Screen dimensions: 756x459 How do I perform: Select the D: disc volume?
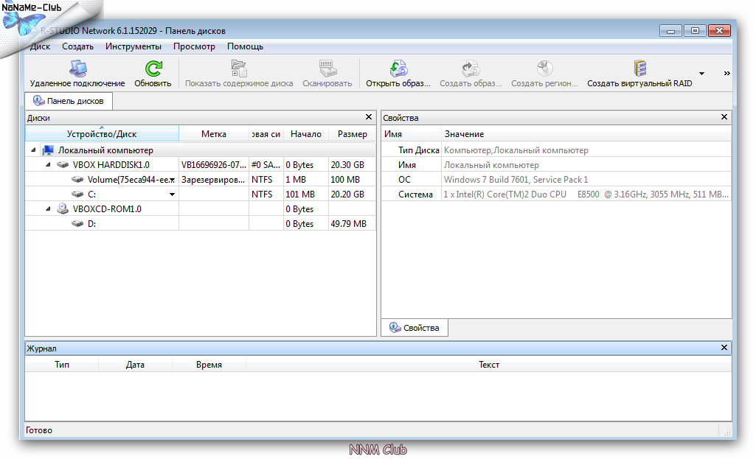91,224
